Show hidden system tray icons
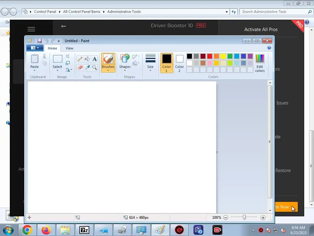Image resolution: width=314 pixels, height=236 pixels. [x=254, y=230]
